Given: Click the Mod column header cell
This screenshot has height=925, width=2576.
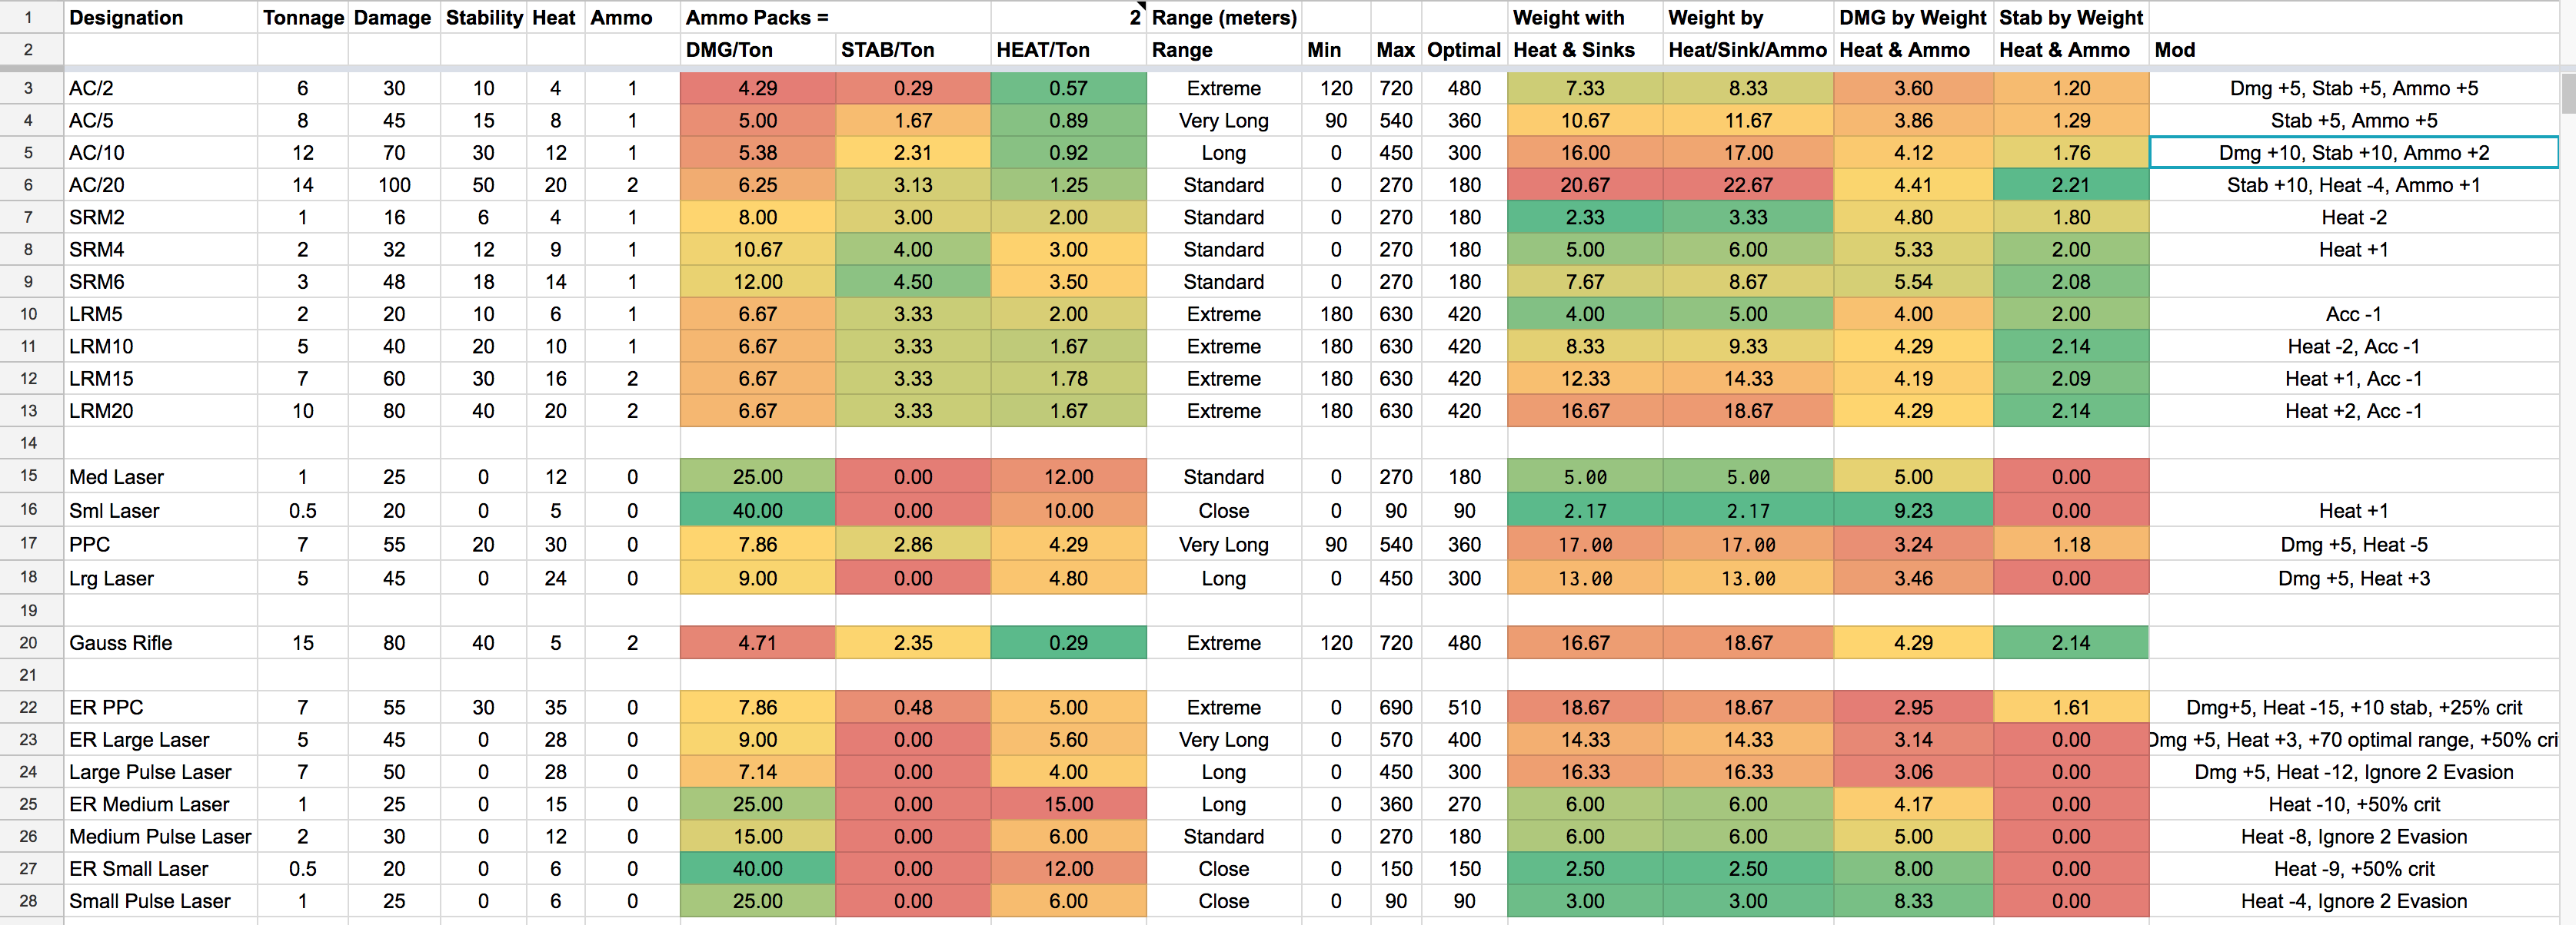Looking at the screenshot, I should [x=2353, y=50].
